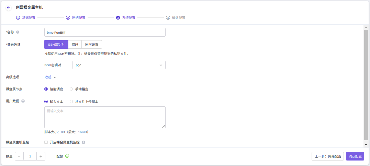Increase quantity with the plus button

[x=41, y=156]
